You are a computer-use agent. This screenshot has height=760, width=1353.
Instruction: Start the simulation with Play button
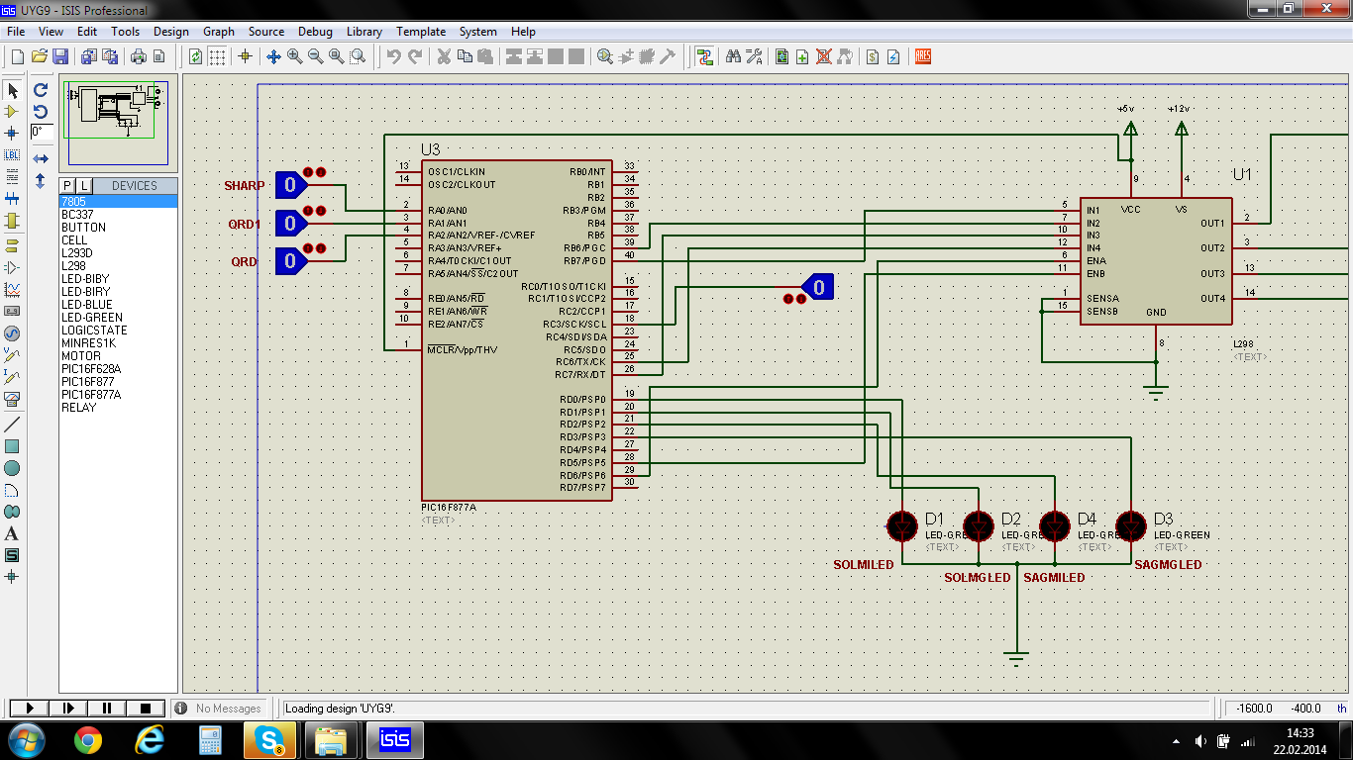click(x=29, y=709)
